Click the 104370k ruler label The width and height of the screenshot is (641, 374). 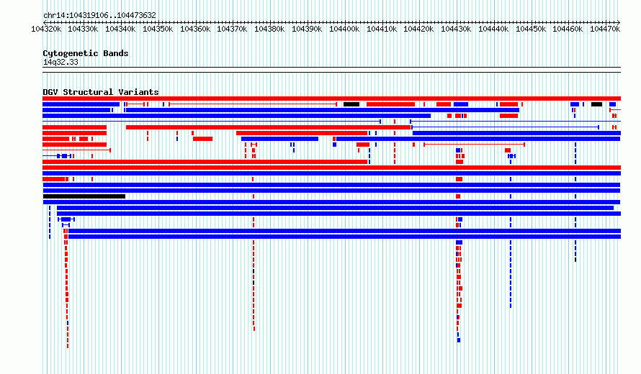pyautogui.click(x=232, y=29)
